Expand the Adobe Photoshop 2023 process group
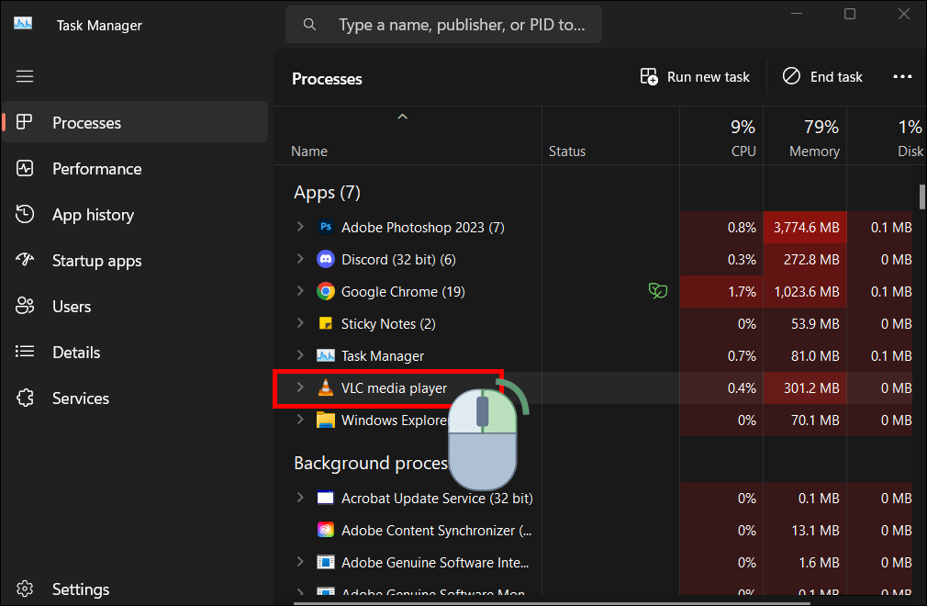This screenshot has height=606, width=927. pos(299,227)
